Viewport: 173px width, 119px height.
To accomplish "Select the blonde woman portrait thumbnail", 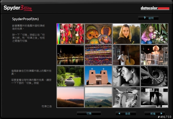I will pos(126,34).
